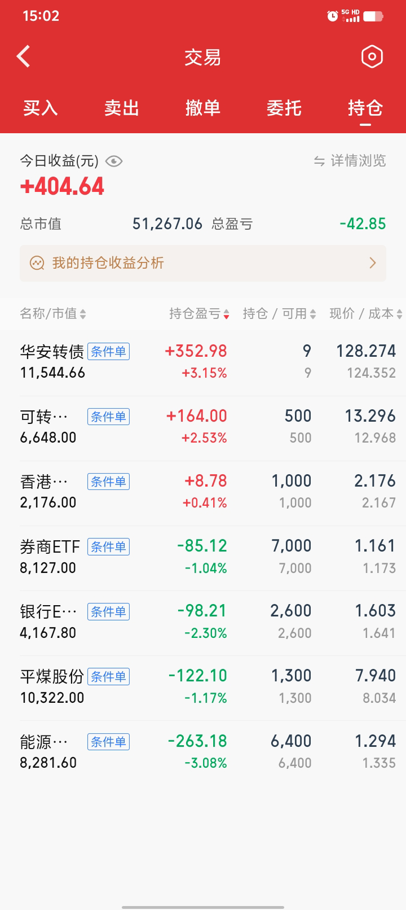Sort by 名称/市值 column

tap(53, 314)
